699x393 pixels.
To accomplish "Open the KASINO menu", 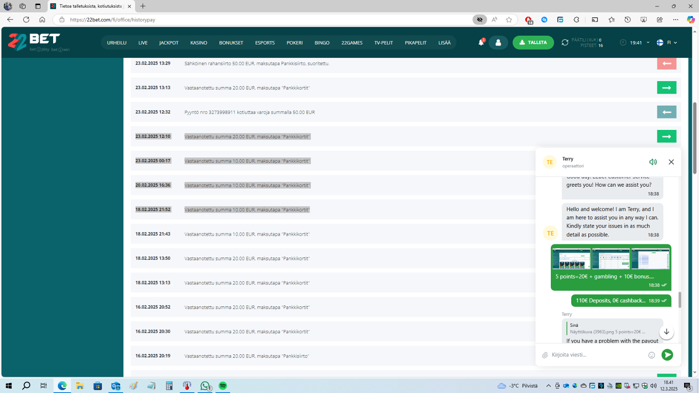I will pyautogui.click(x=199, y=43).
